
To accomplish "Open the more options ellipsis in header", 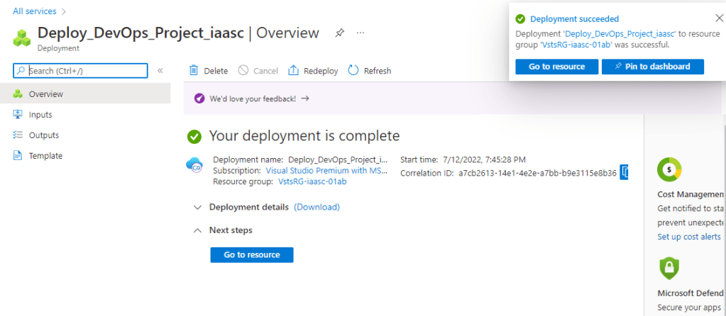I will [361, 33].
